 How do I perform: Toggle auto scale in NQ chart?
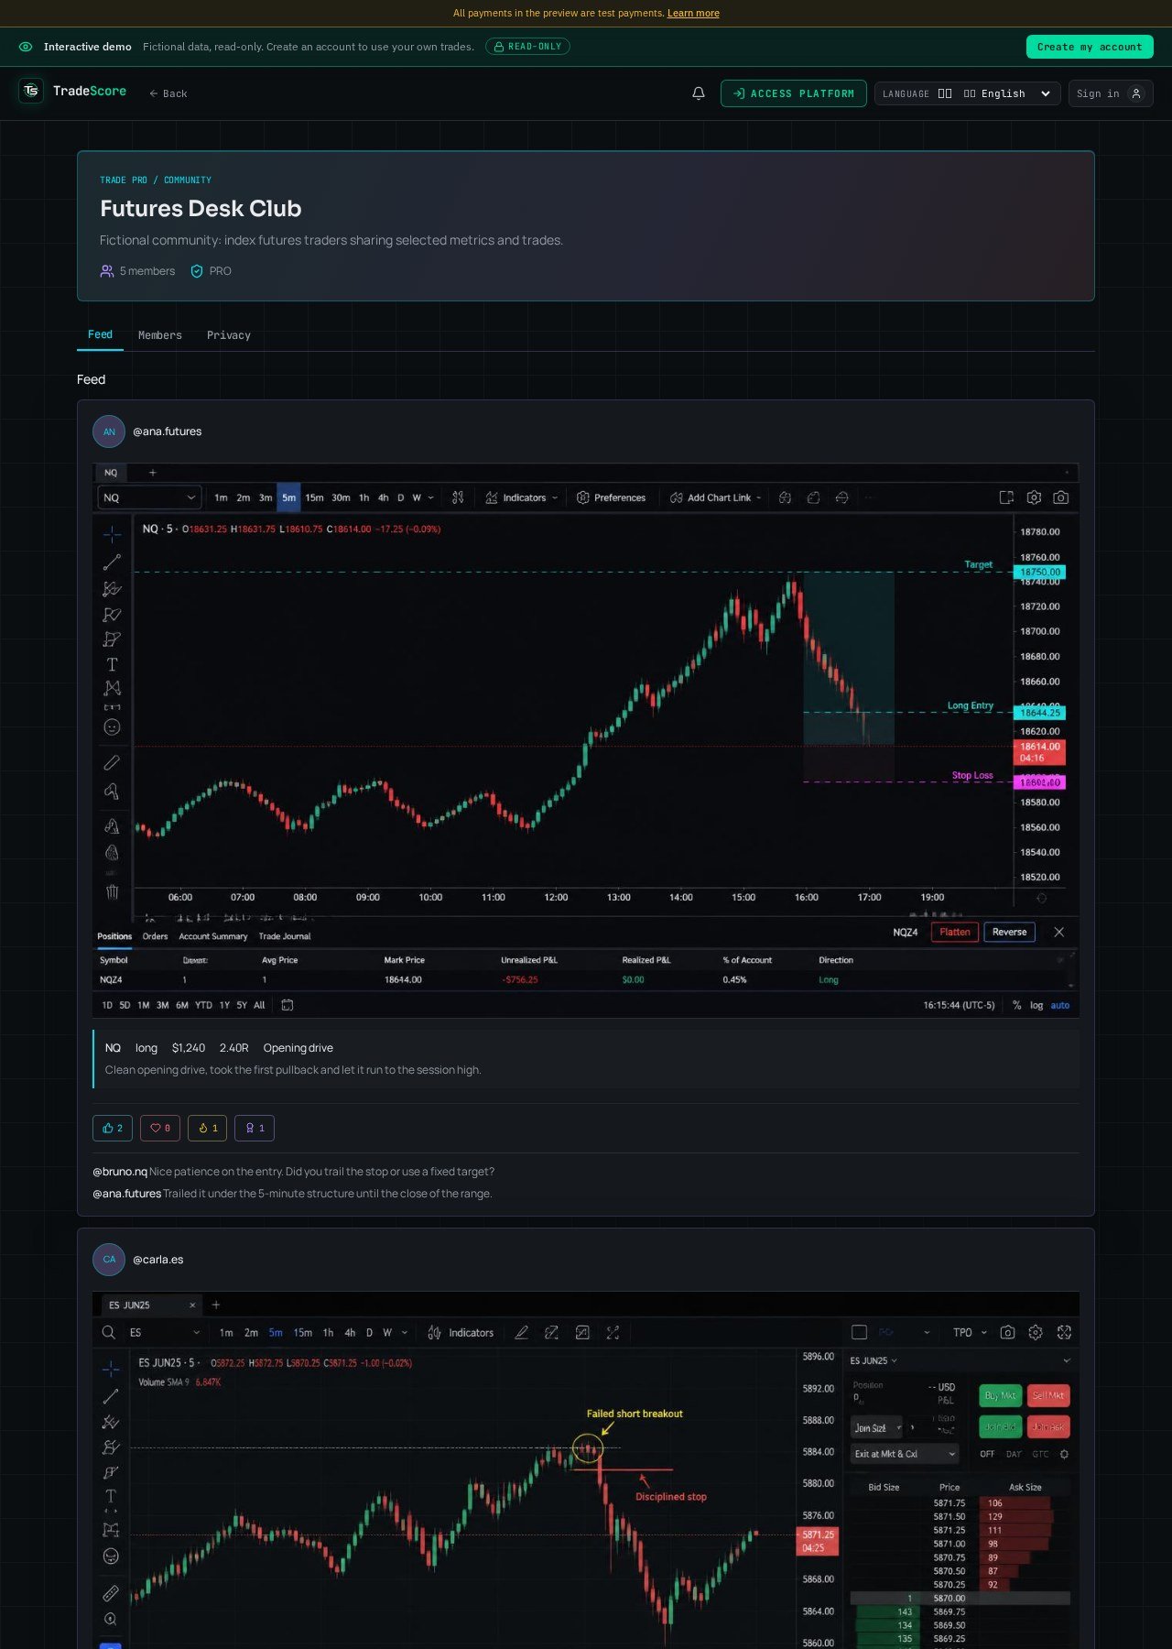(1059, 1005)
